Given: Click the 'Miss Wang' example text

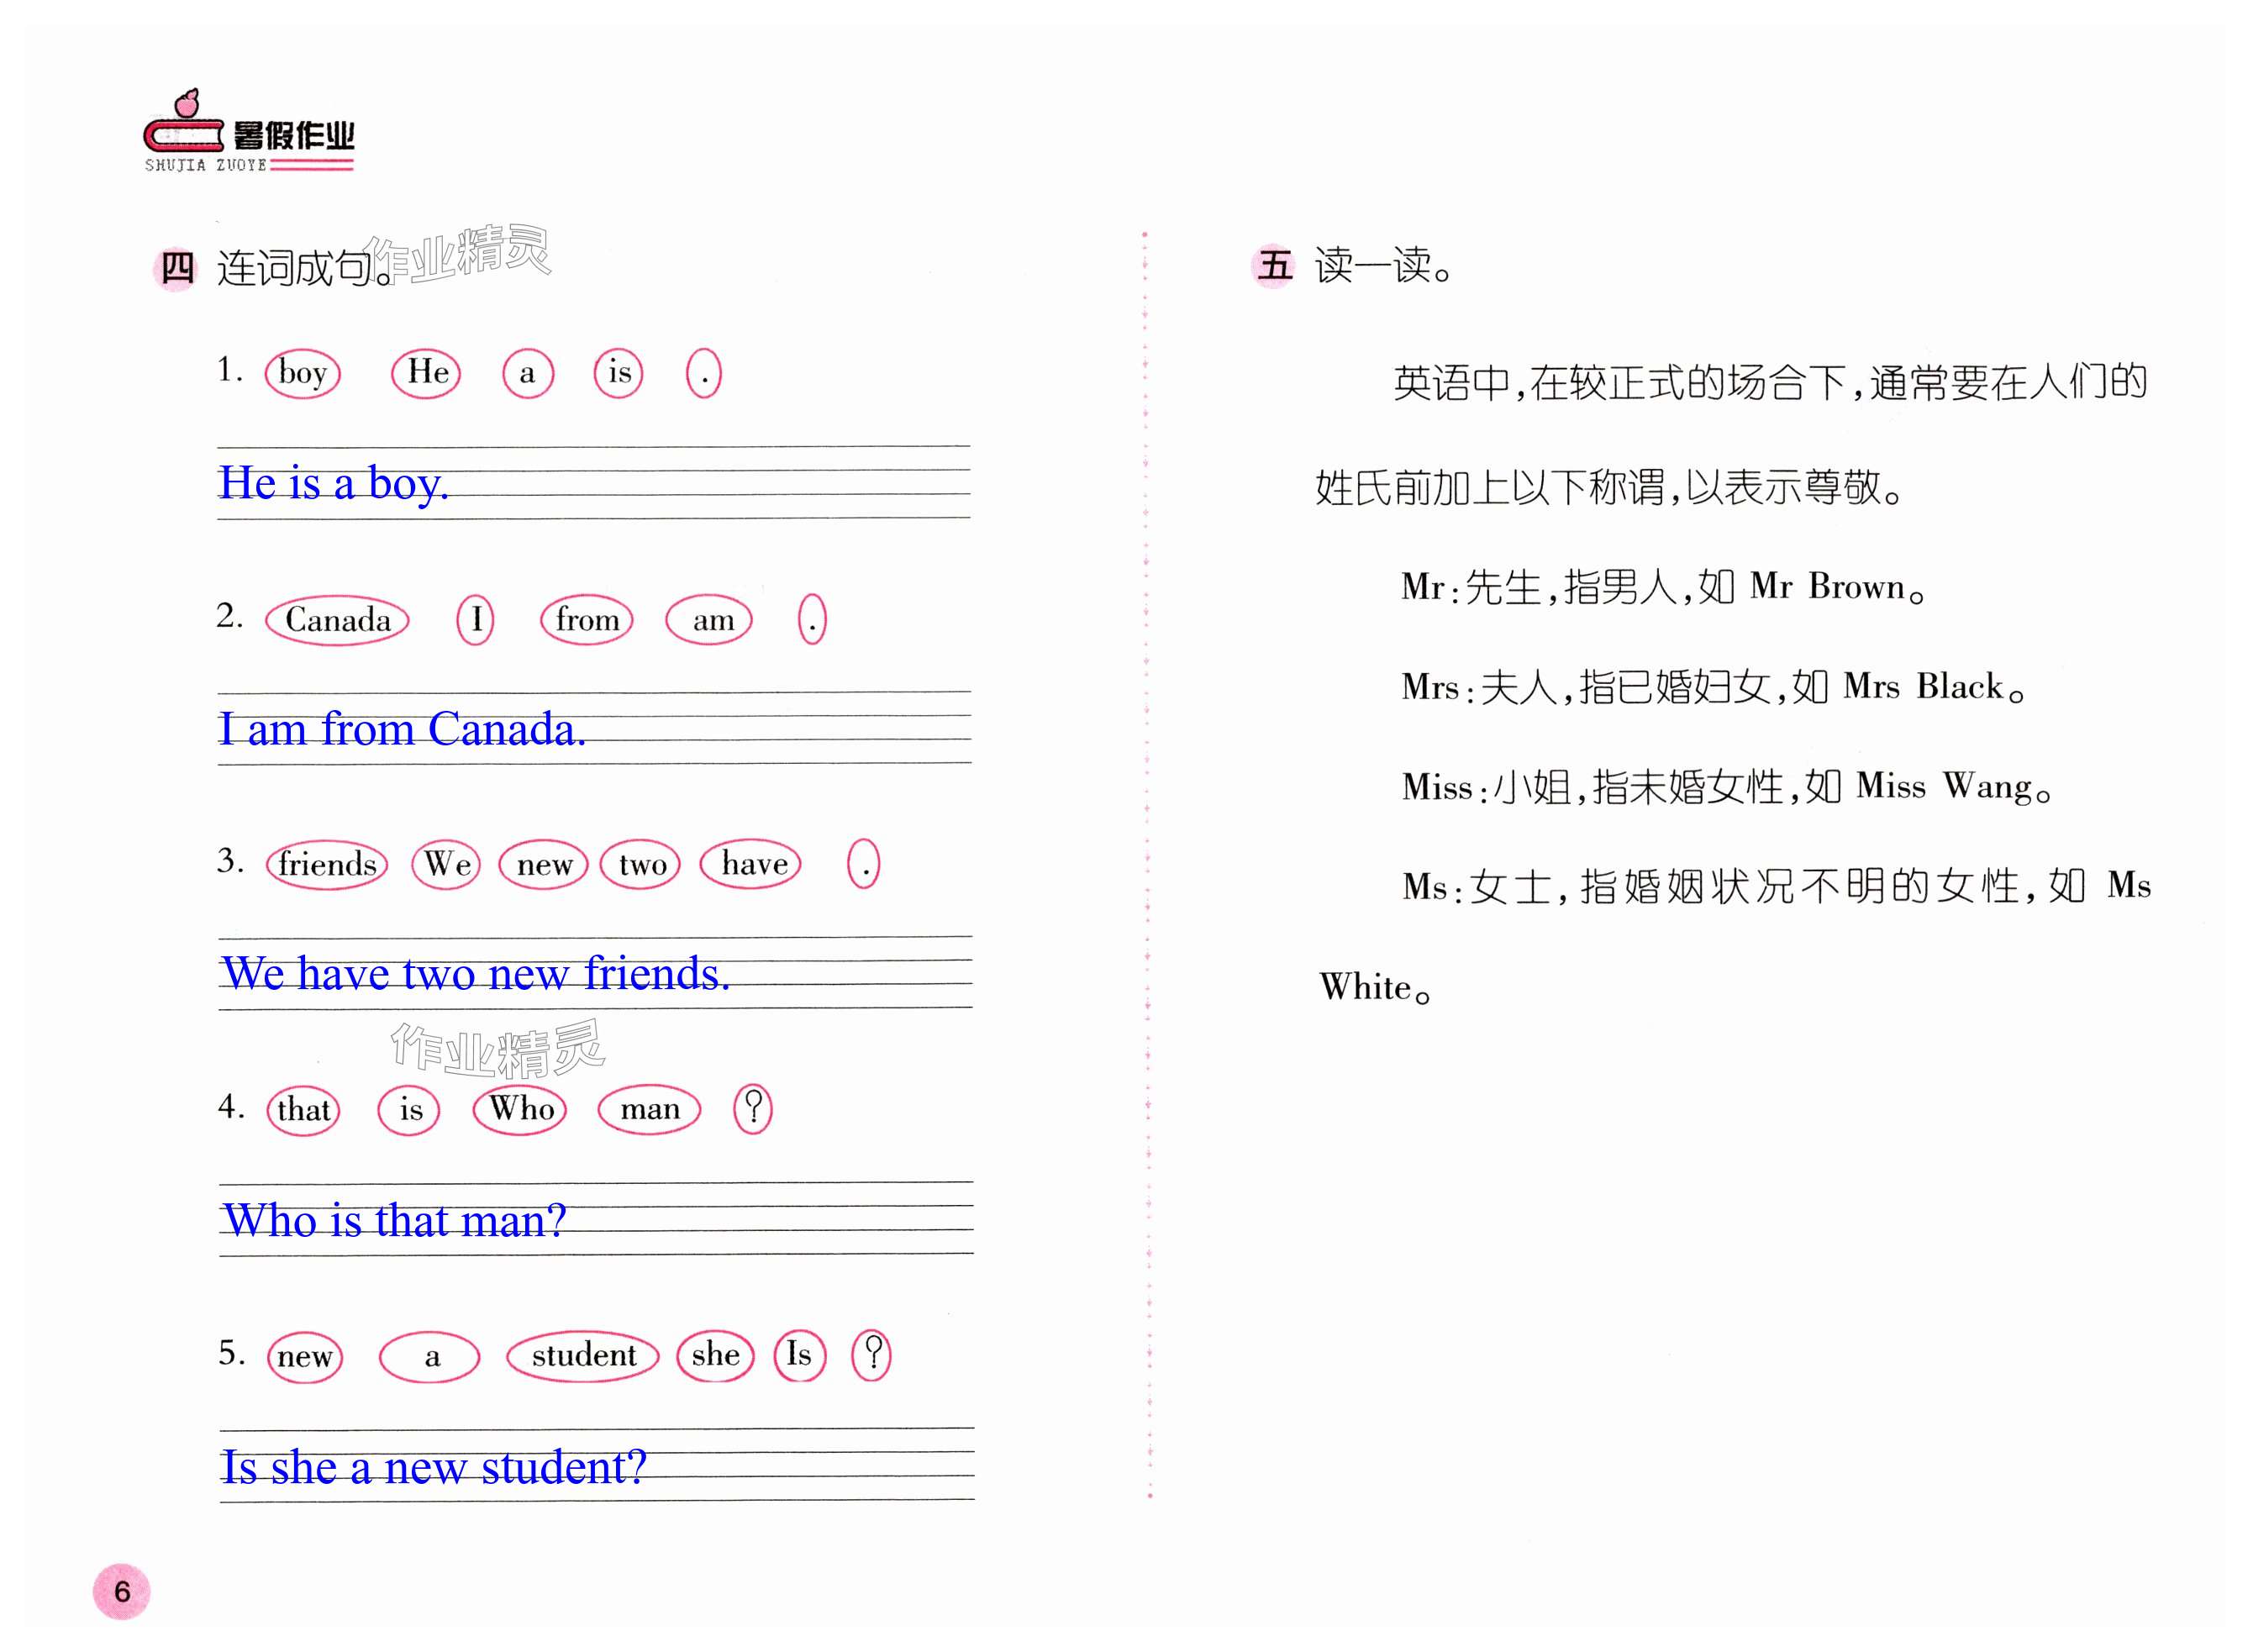Looking at the screenshot, I should click(1944, 787).
